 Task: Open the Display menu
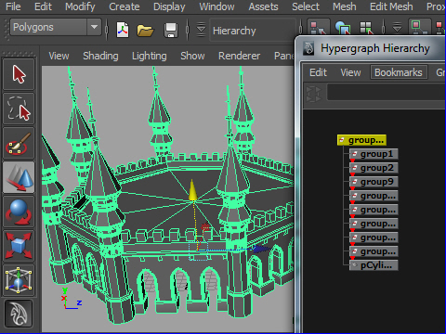tap(169, 6)
